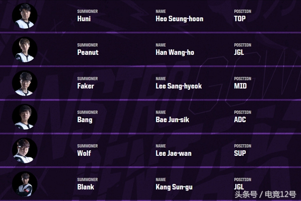
Task: Click Faker's round profile picture
Action: point(25,83)
